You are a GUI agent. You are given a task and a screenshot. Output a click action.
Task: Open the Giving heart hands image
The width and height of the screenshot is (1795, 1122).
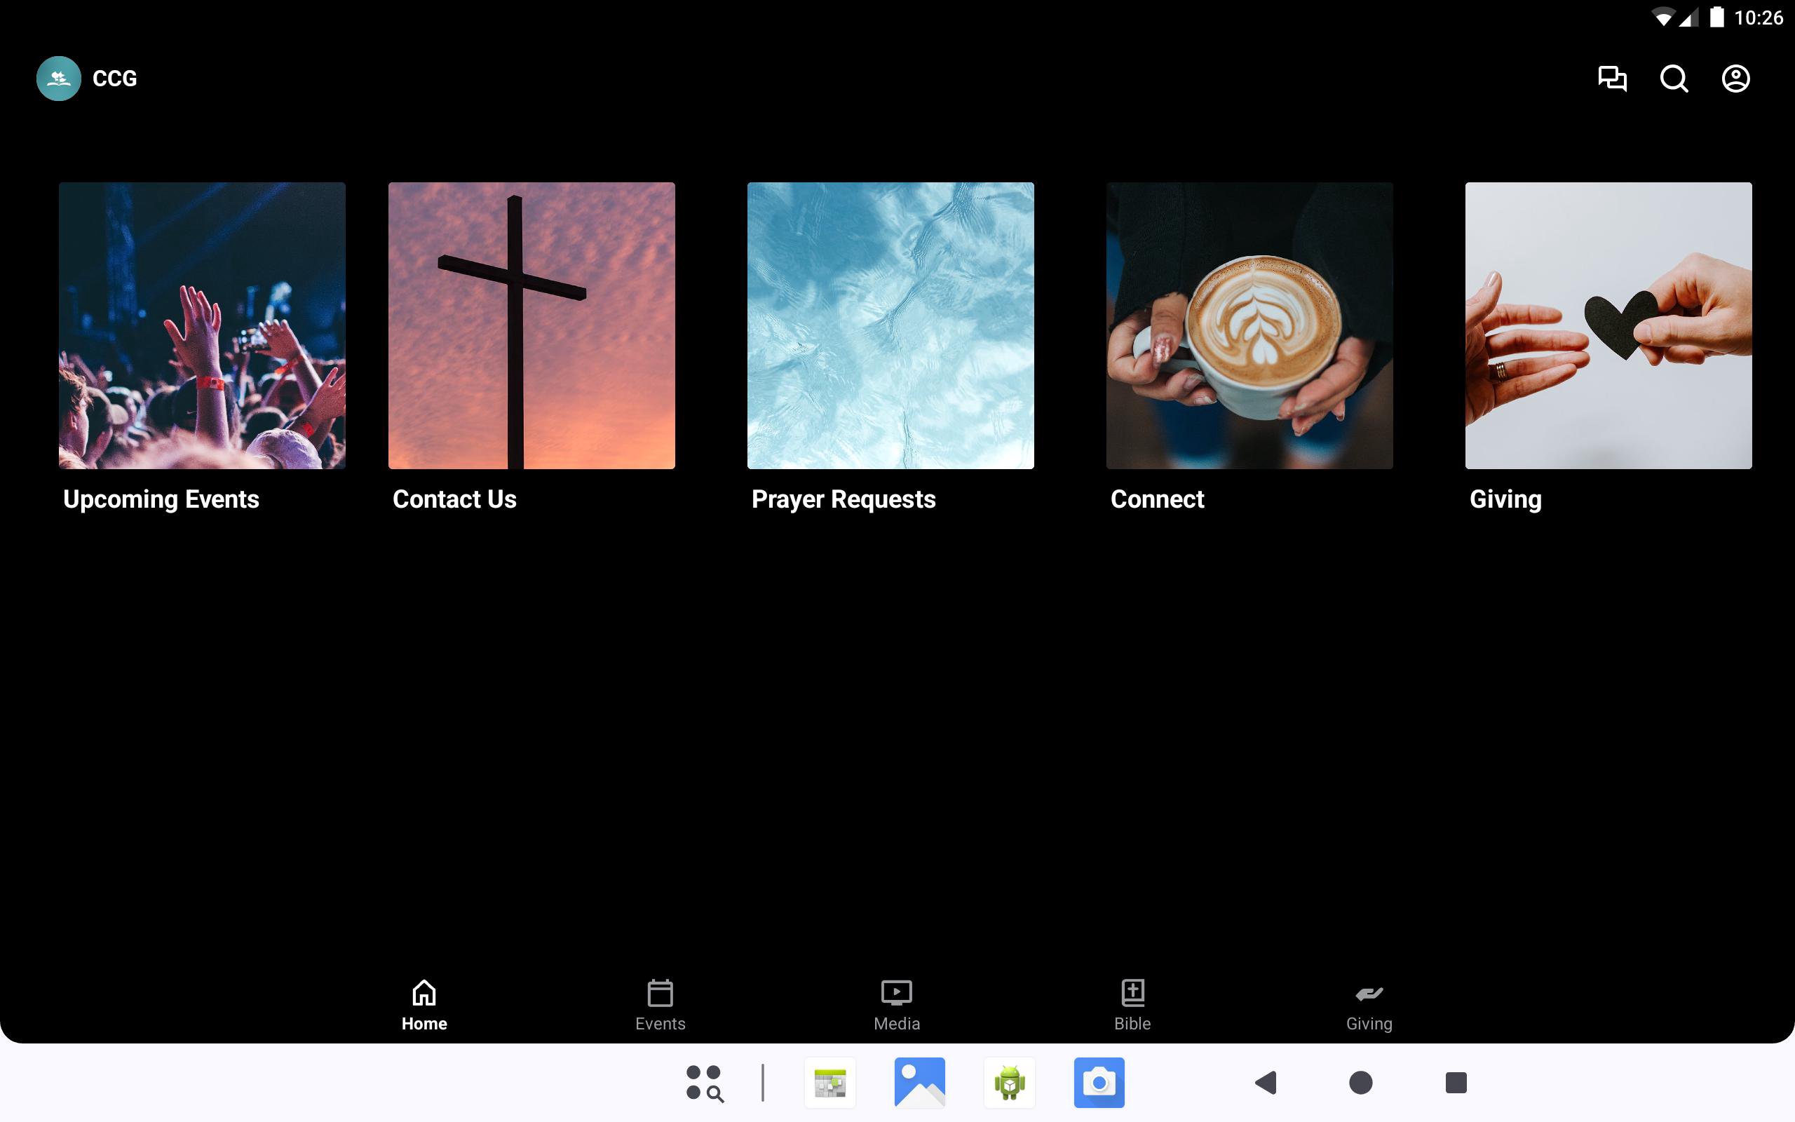click(x=1608, y=325)
